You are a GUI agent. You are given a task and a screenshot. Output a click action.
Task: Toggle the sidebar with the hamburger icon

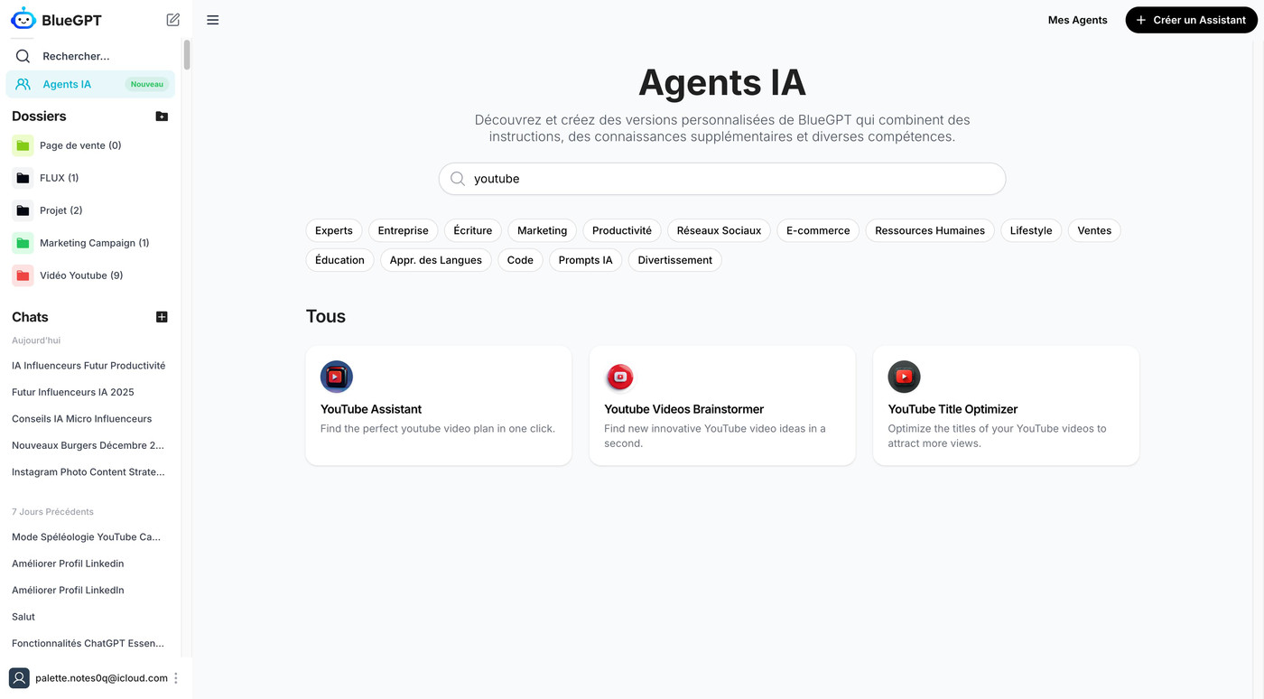(213, 20)
